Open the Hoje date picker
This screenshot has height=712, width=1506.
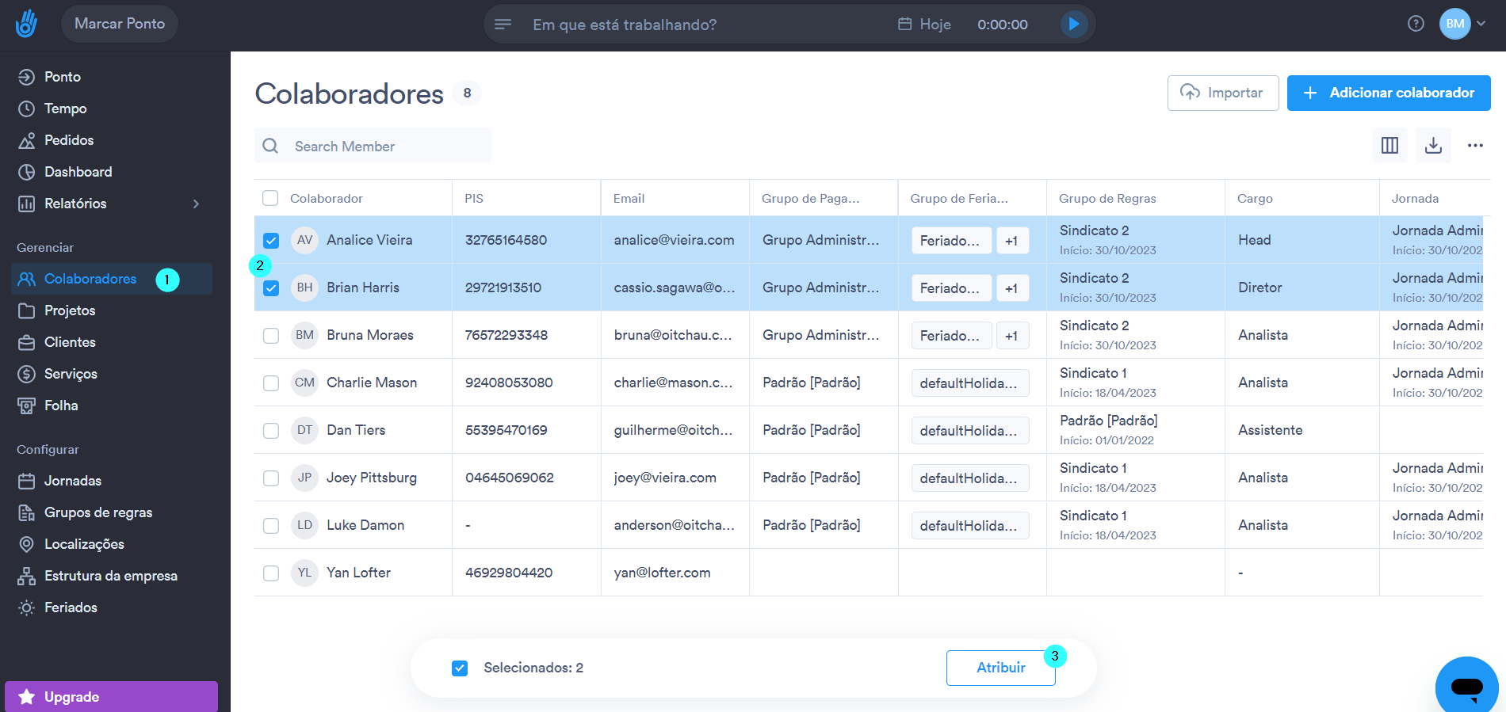click(924, 25)
